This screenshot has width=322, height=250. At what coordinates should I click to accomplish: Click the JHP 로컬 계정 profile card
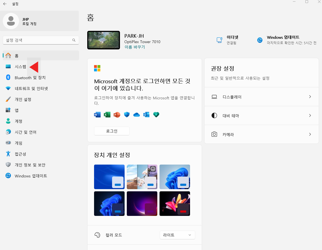click(40, 21)
